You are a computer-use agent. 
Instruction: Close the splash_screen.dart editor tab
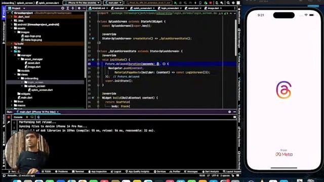pyautogui.click(x=154, y=8)
